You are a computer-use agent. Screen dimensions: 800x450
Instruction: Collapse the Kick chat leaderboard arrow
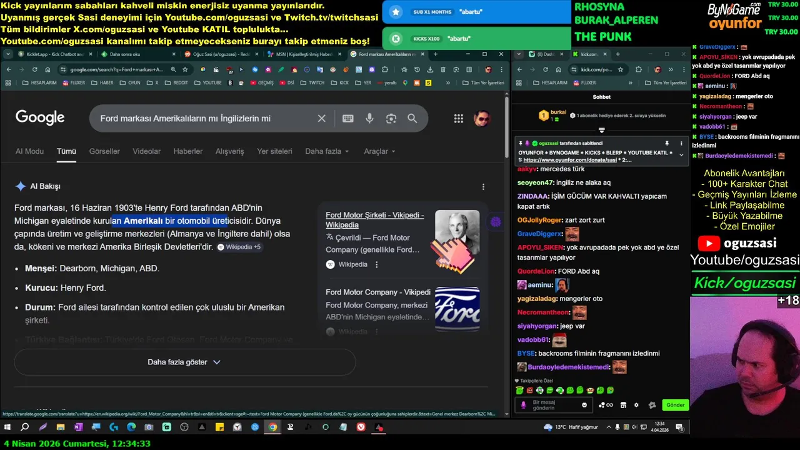602,130
